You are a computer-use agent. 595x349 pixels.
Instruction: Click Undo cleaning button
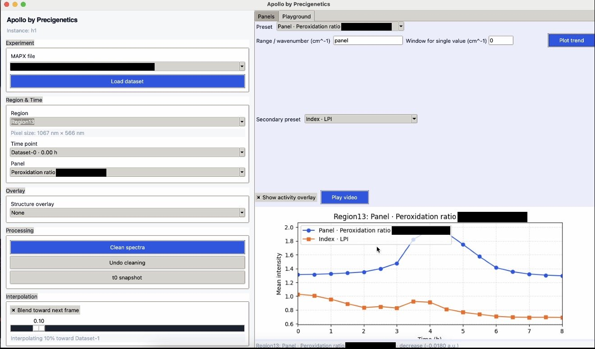[127, 263]
